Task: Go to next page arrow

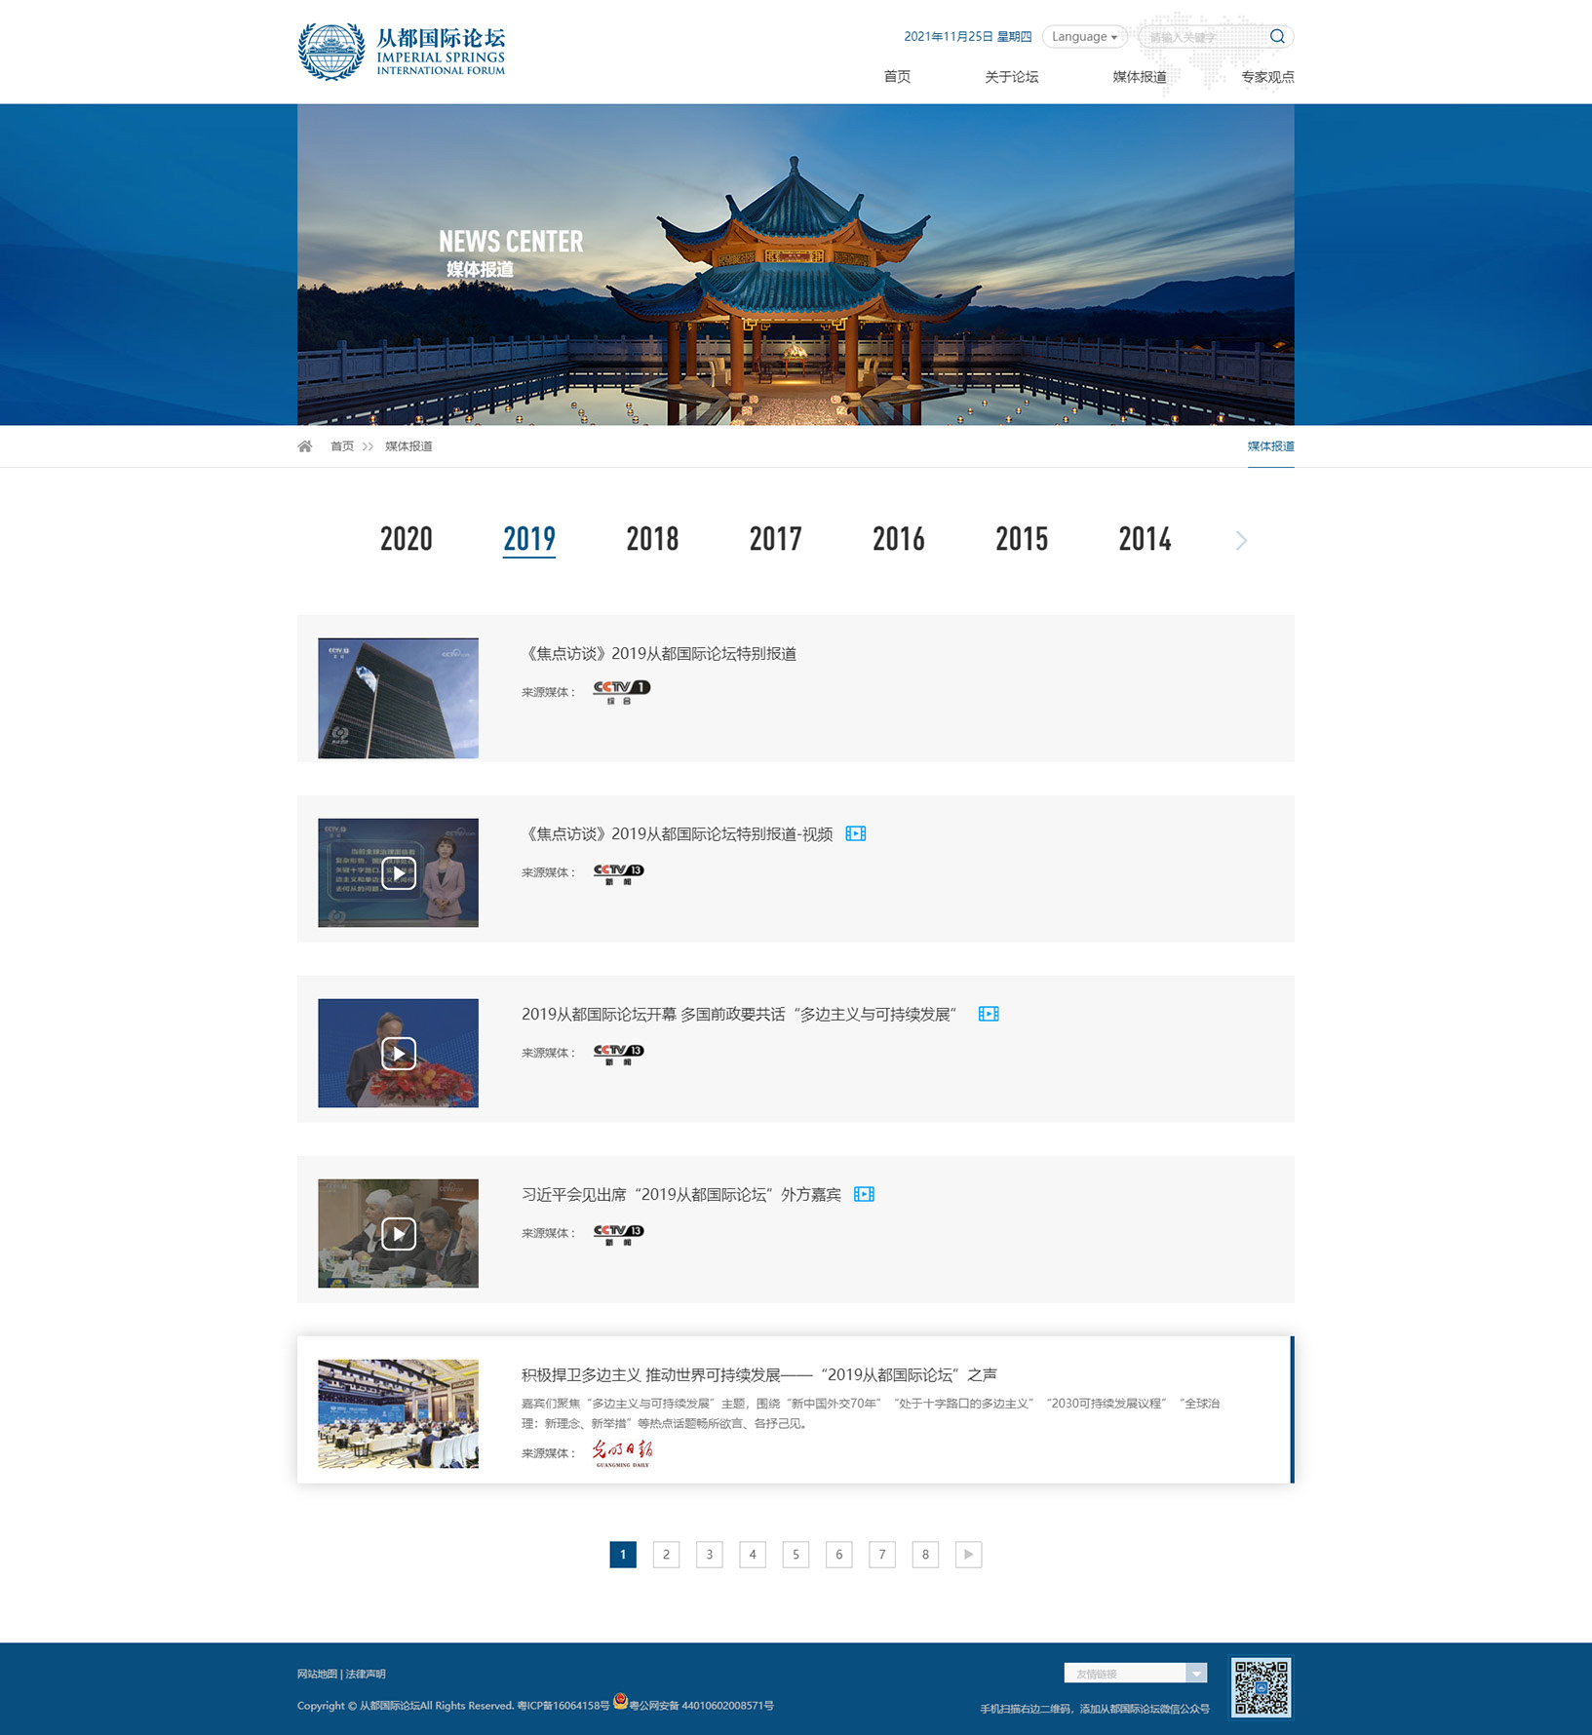Action: [x=968, y=1555]
